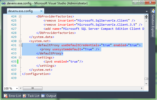This screenshot has width=157, height=100.
Task: Close the devenv.exe.config tab
Action: [x=41, y=11]
